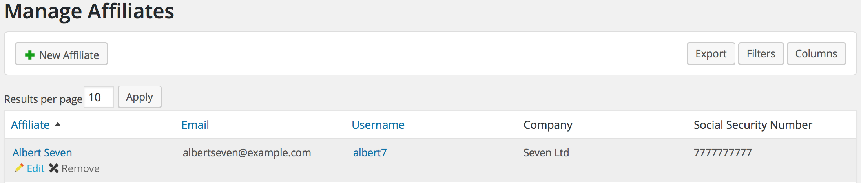Open the albert7 username link
861x183 pixels.
pos(370,152)
